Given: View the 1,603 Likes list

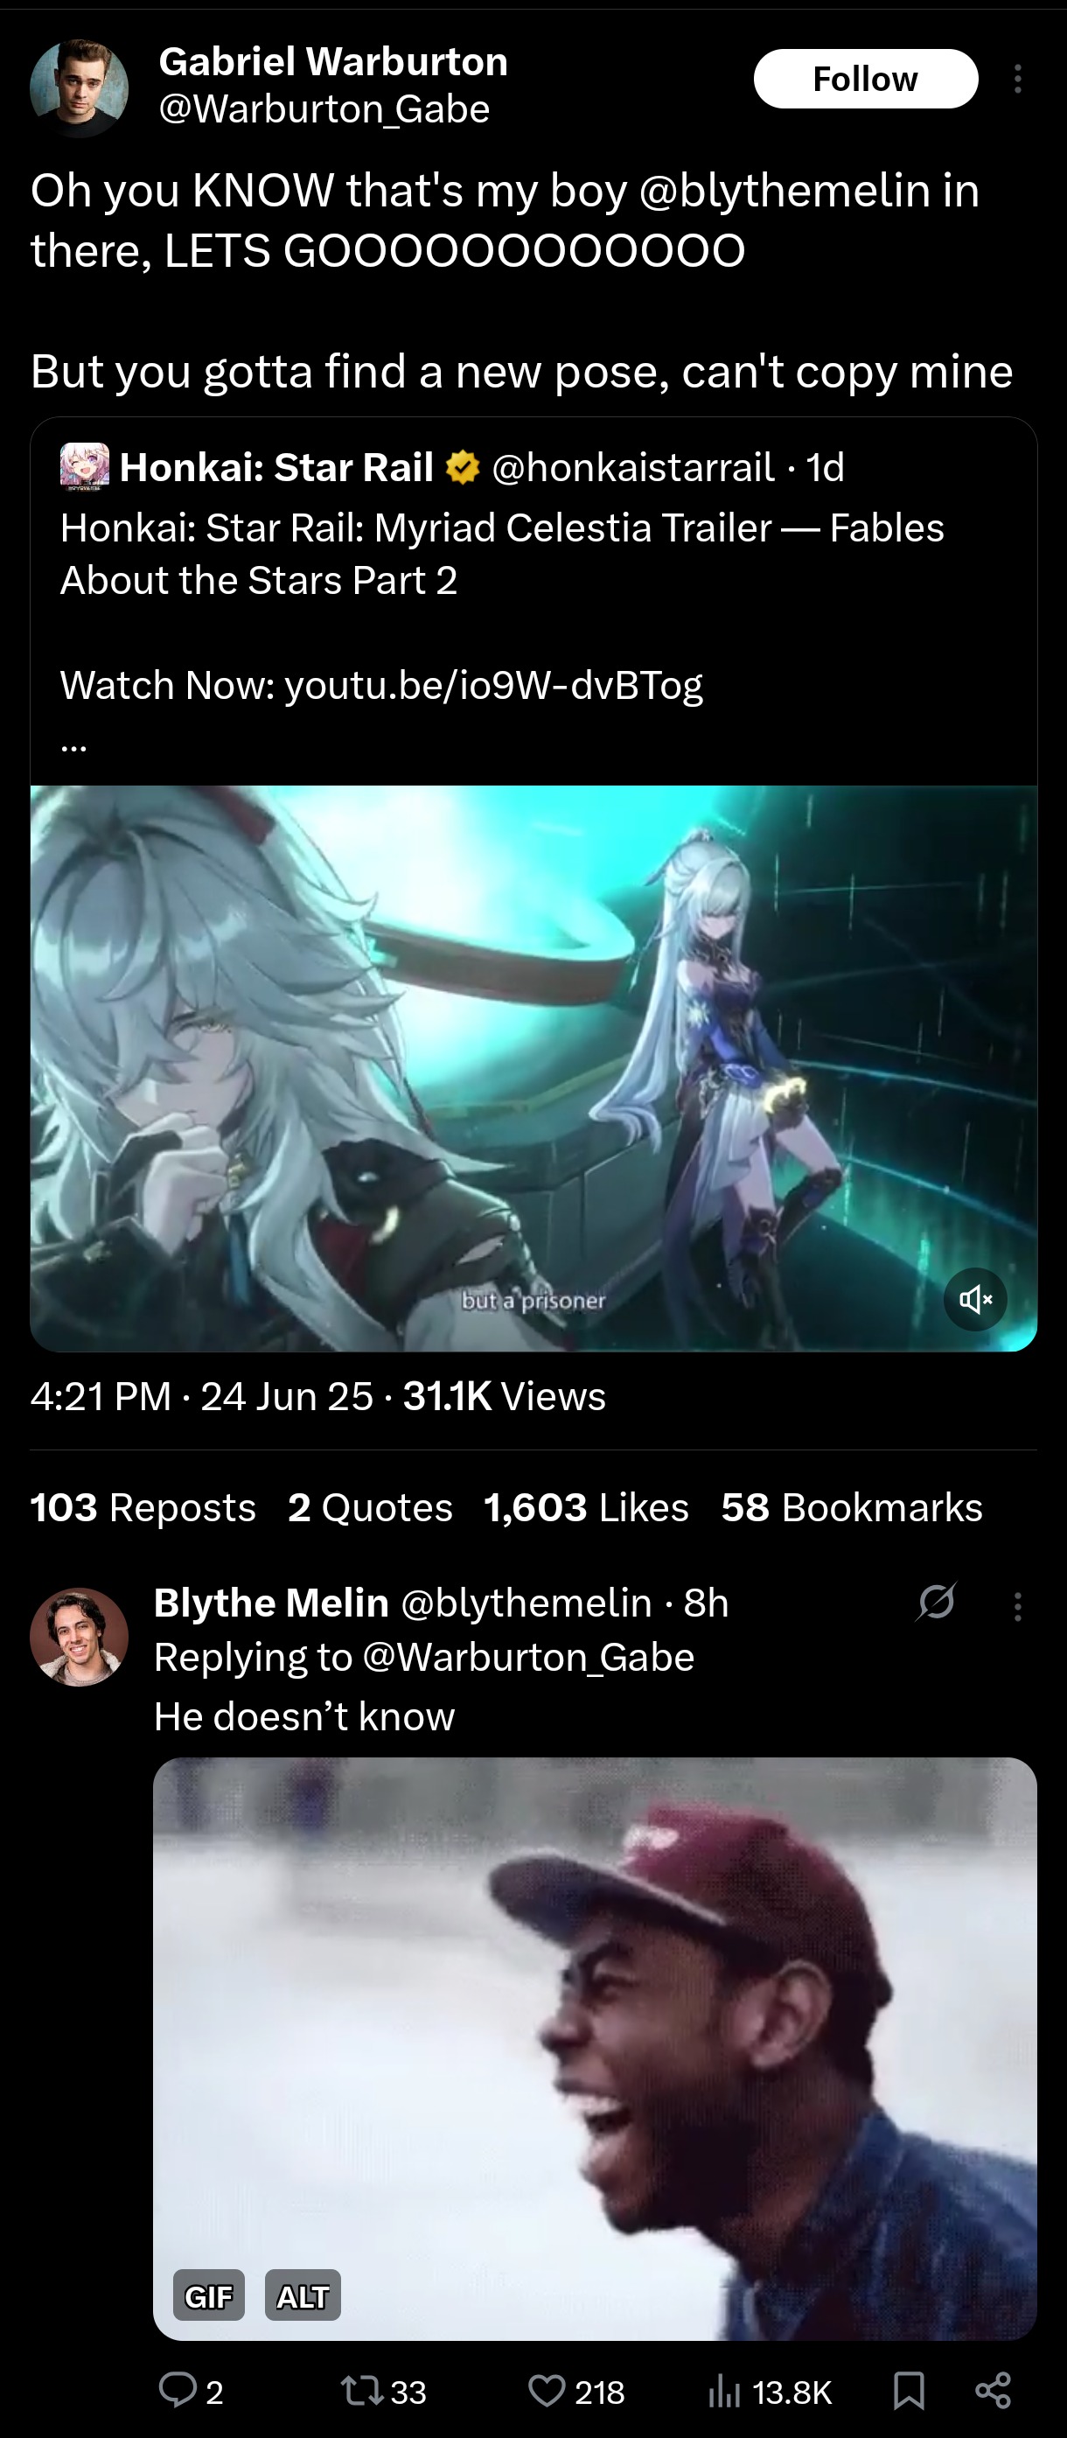Looking at the screenshot, I should 587,1507.
